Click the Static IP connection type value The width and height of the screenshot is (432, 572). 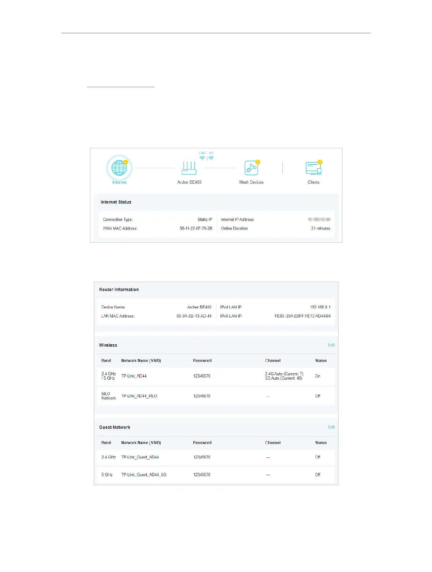(x=205, y=219)
